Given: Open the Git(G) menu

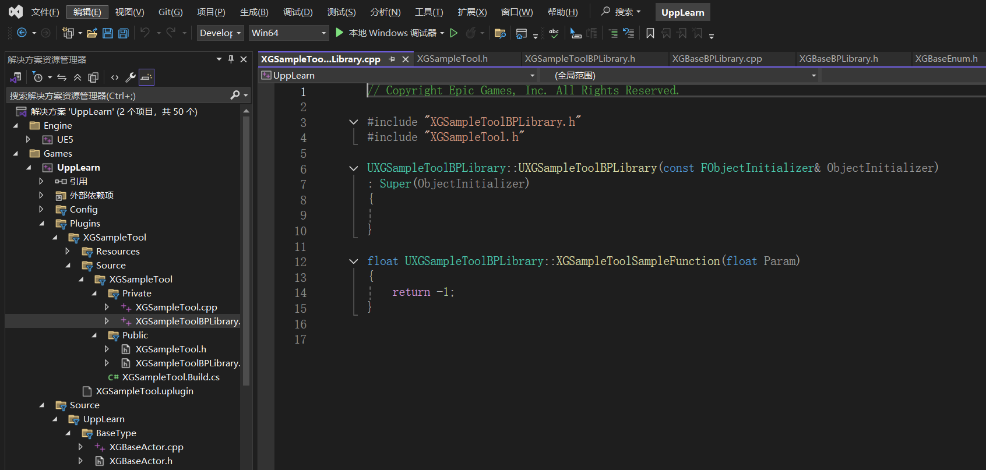Looking at the screenshot, I should point(171,12).
